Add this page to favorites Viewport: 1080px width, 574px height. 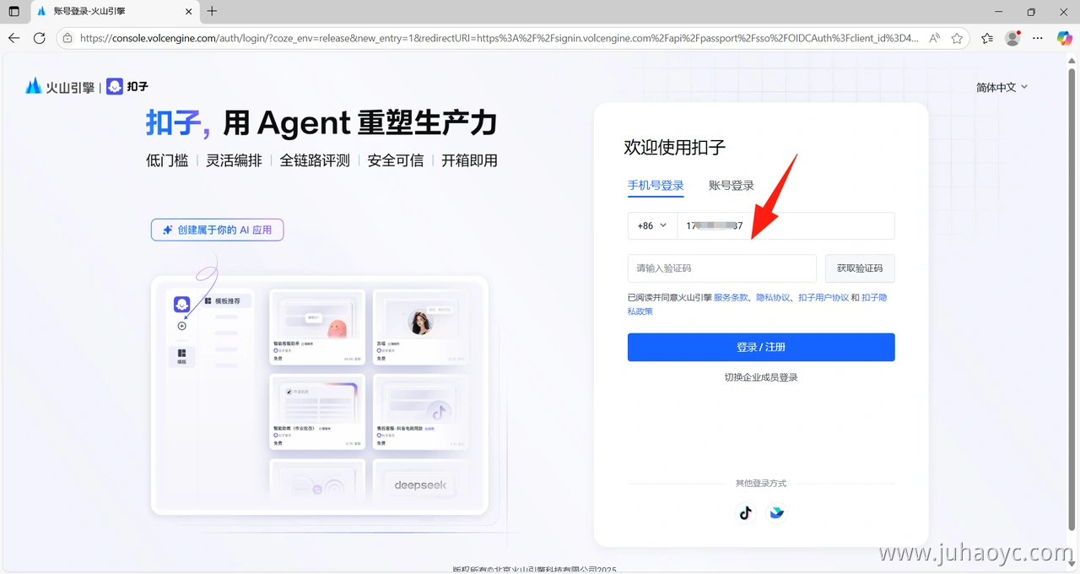[957, 38]
